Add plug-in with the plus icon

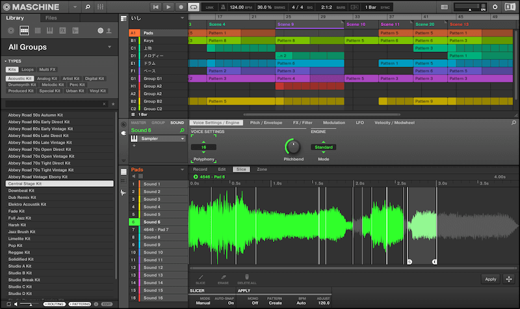click(x=135, y=146)
